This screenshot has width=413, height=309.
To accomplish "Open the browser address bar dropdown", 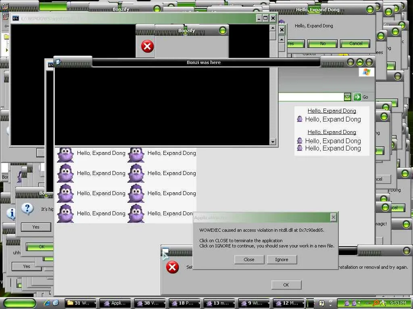I will pyautogui.click(x=347, y=97).
